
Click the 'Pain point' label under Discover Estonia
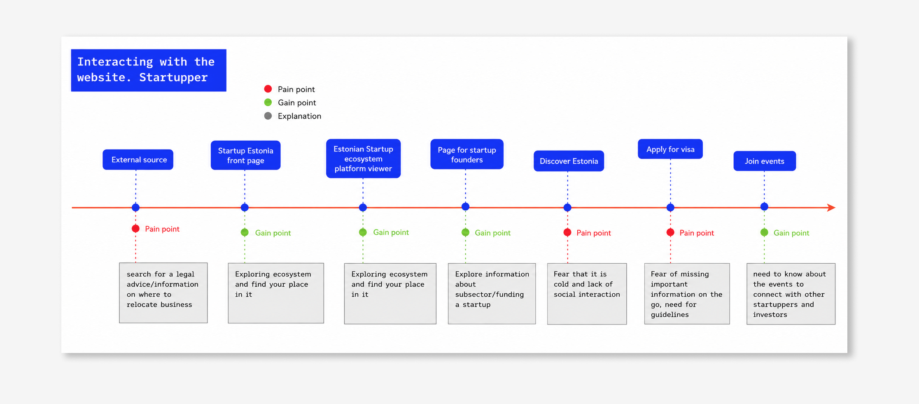click(x=594, y=233)
